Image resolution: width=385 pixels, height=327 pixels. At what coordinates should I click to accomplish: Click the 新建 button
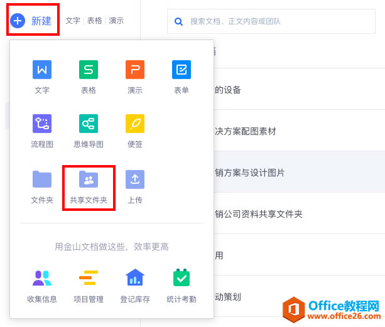(33, 21)
